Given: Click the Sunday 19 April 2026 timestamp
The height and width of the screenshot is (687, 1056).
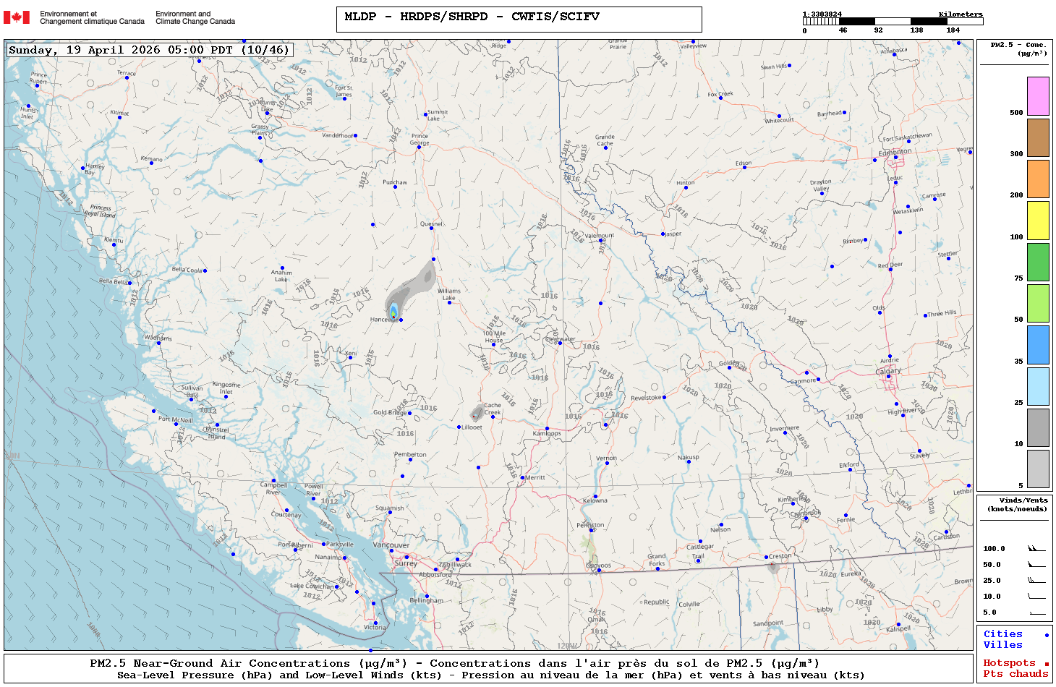Looking at the screenshot, I should click(x=149, y=50).
